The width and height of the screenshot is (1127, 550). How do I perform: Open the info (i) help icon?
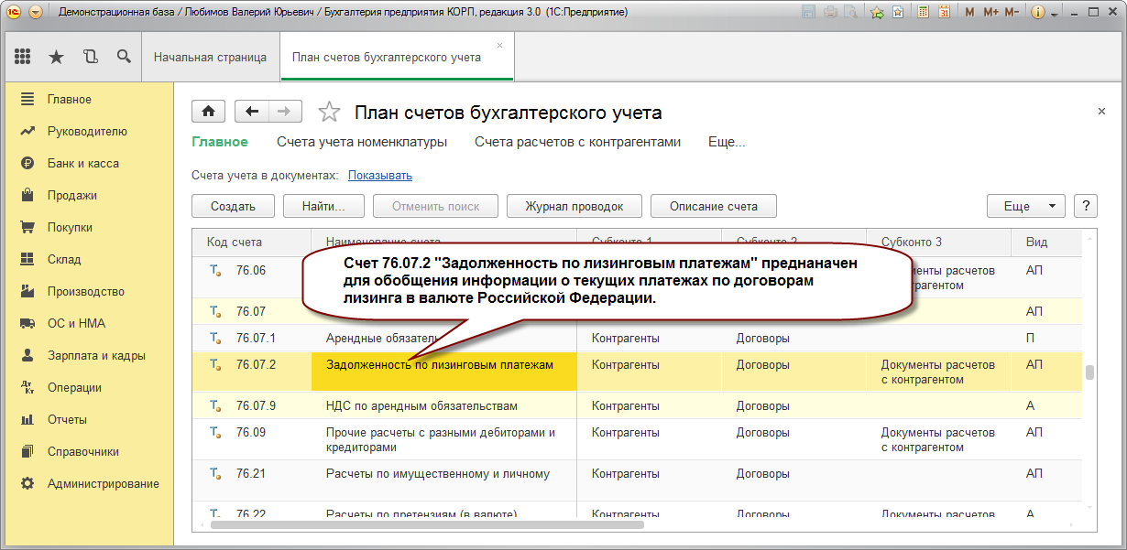pyautogui.click(x=1038, y=13)
